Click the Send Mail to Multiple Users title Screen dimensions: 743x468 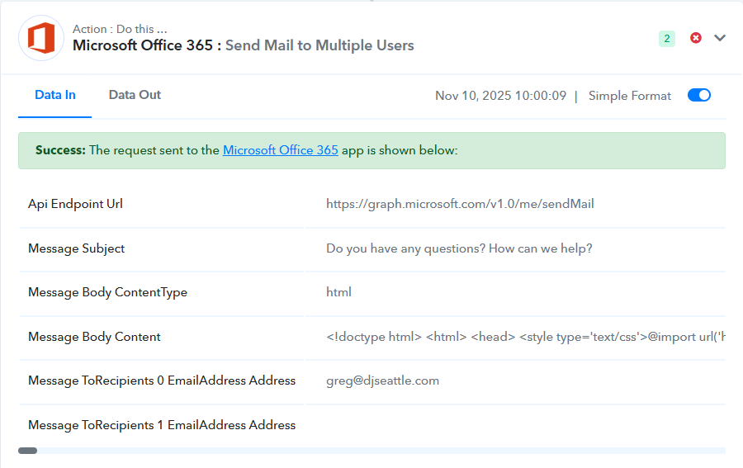pos(319,45)
